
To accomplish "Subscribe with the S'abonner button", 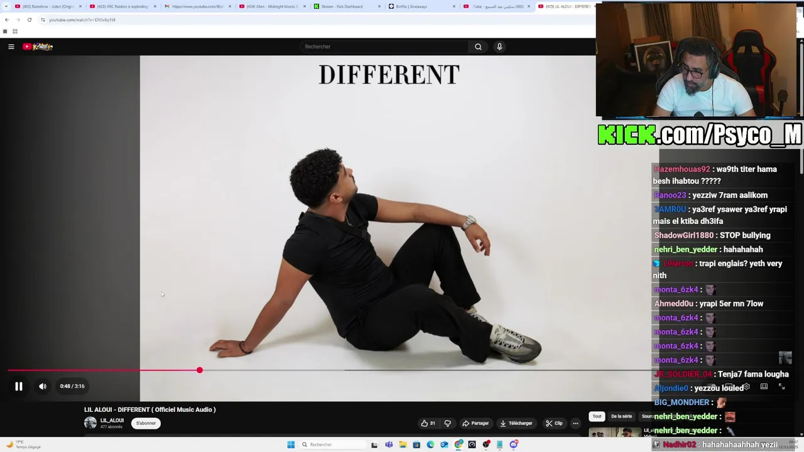I will tap(146, 423).
